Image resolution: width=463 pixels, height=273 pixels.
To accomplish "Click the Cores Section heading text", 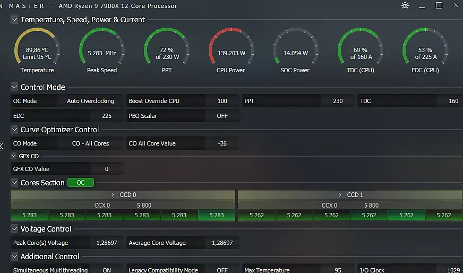I will 42,183.
